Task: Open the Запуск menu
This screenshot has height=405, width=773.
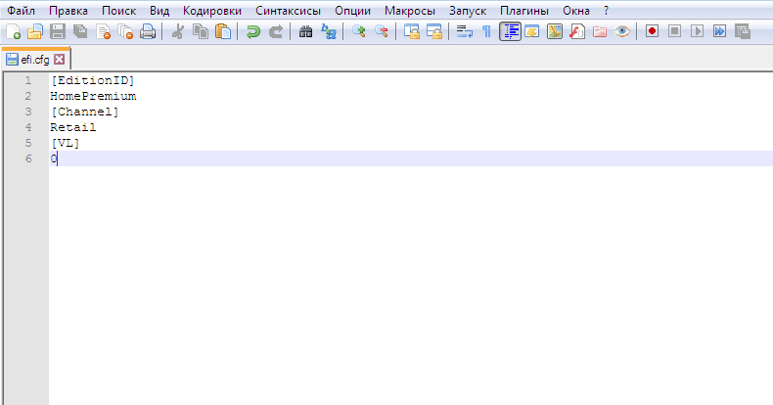Action: (468, 11)
